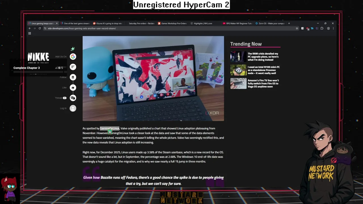
Task: Click the Trending Now heading
Action: (x=246, y=44)
